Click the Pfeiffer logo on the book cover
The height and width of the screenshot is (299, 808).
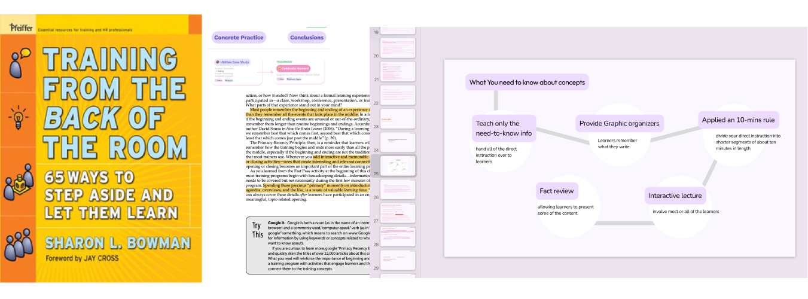pos(20,27)
